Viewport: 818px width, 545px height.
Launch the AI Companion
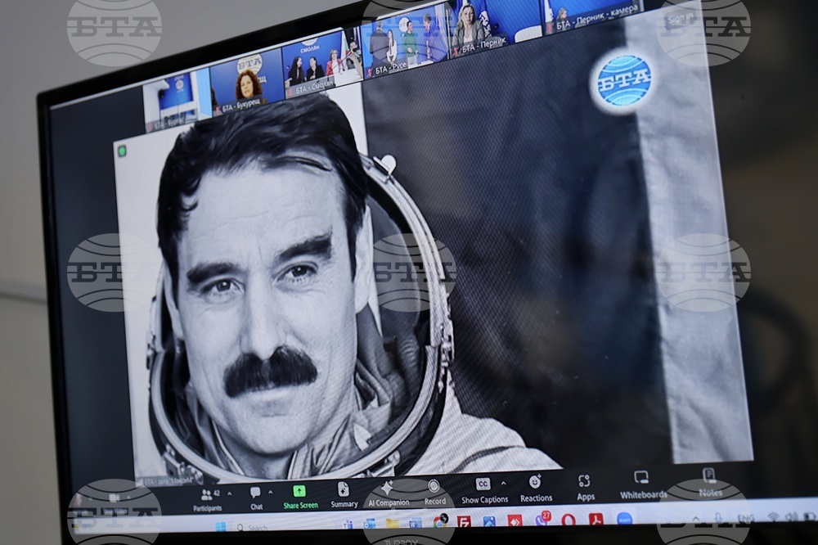[389, 494]
